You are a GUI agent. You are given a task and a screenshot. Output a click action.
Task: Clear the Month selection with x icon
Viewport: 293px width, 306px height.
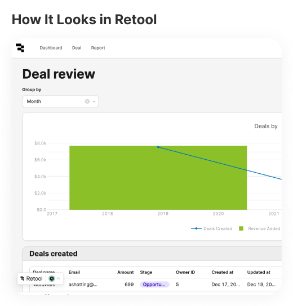pos(87,101)
